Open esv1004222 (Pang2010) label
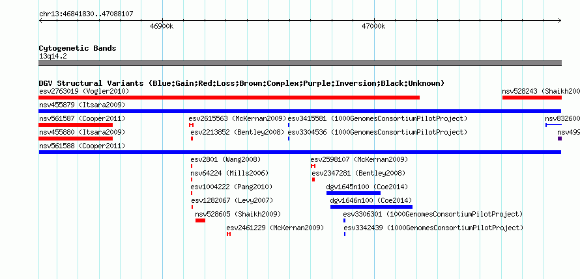Image resolution: width=580 pixels, height=279 pixels. pos(231,187)
